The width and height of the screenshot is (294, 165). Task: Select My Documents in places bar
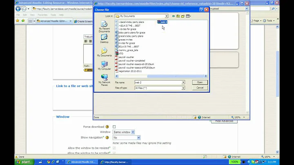click(x=104, y=52)
